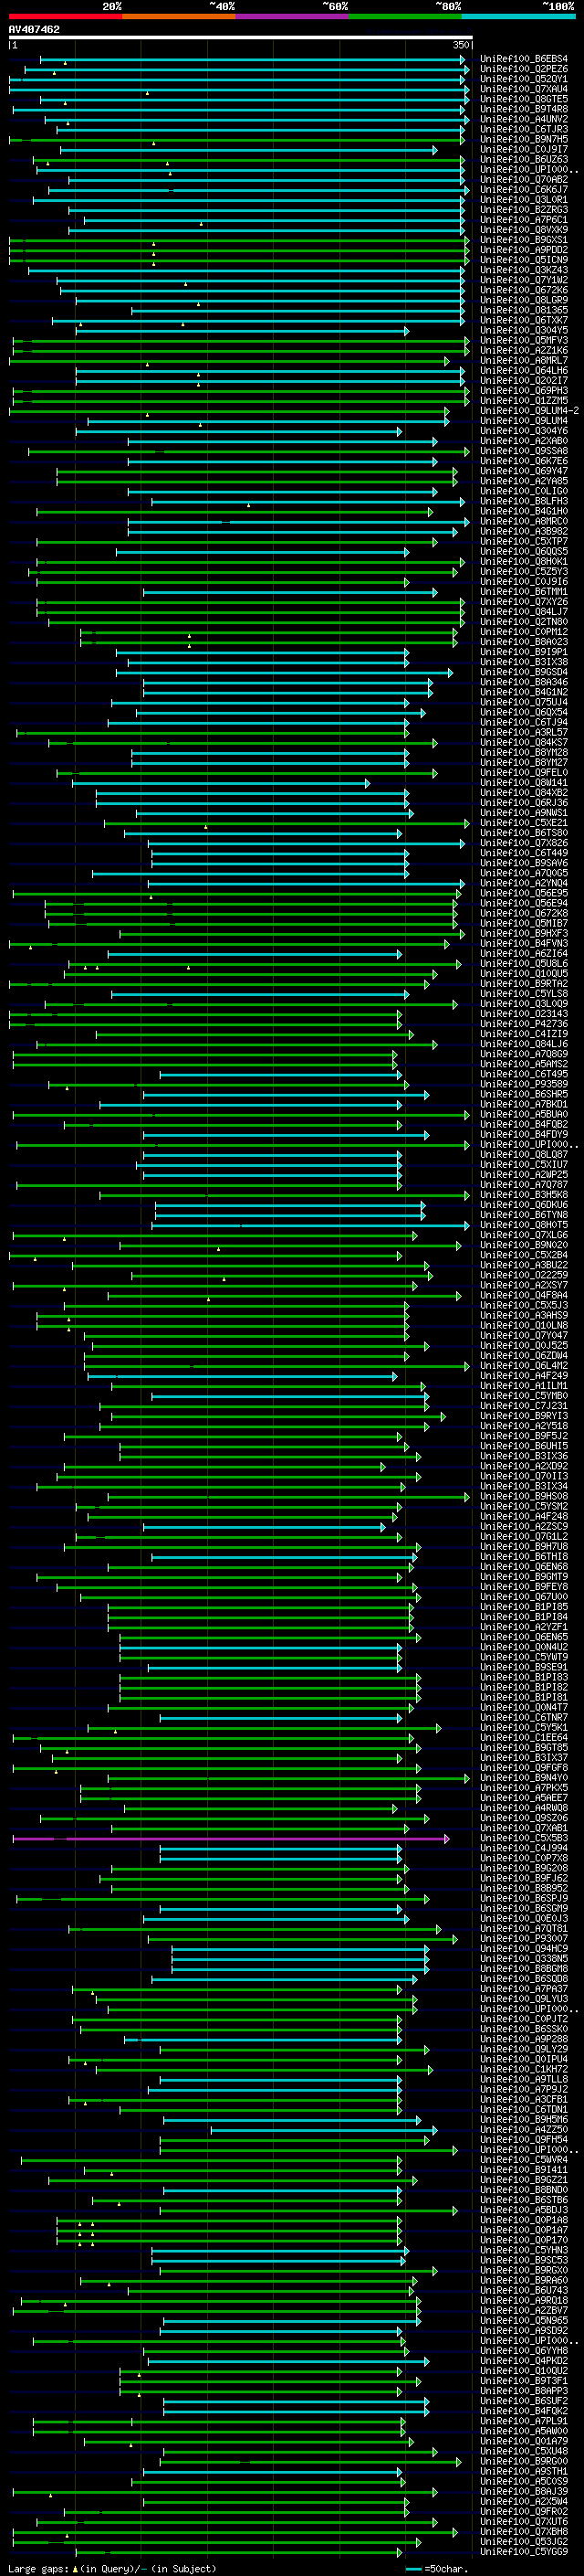Click the red 20% identity legend segment
The width and height of the screenshot is (584, 2576).
(65, 16)
